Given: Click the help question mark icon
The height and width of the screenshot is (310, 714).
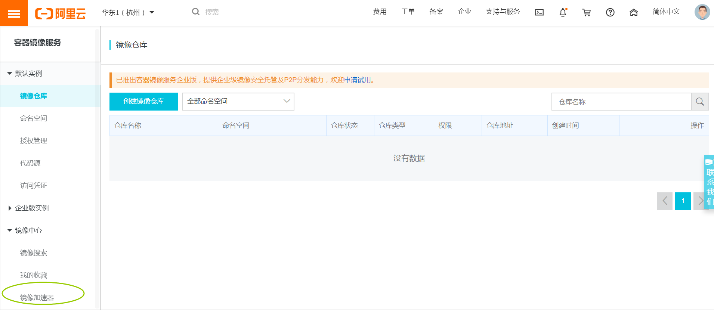Looking at the screenshot, I should pyautogui.click(x=610, y=12).
